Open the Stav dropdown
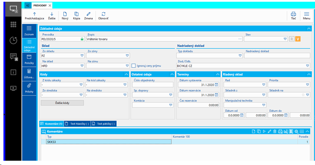 (285, 39)
